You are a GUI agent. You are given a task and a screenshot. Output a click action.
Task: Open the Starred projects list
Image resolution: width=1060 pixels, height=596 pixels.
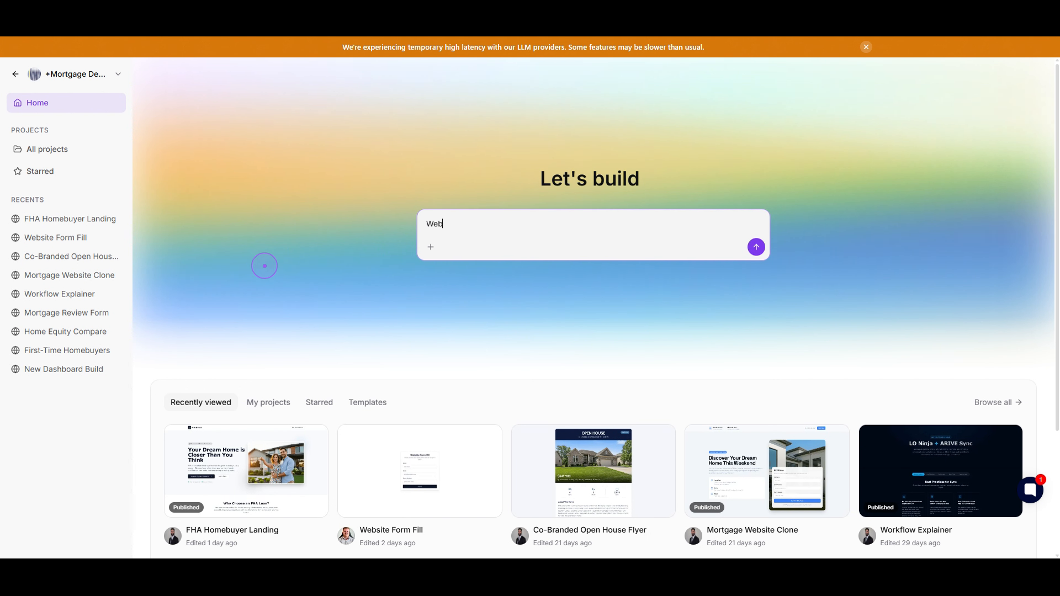(66, 171)
